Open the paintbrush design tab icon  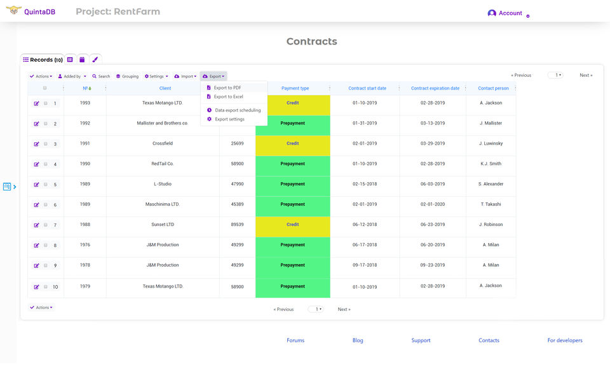point(95,60)
